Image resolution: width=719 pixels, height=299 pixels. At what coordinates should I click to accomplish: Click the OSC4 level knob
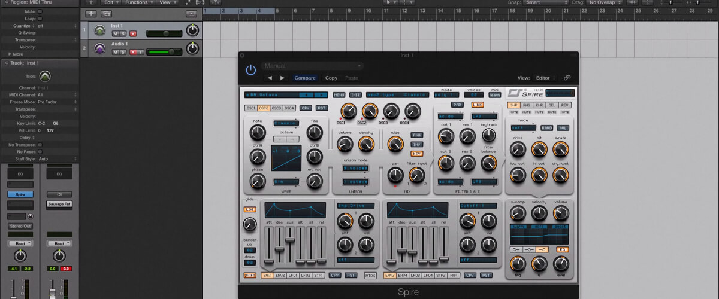412,111
